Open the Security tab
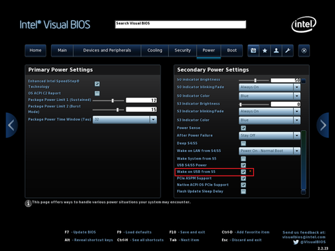The height and width of the screenshot is (251, 335). (183, 51)
